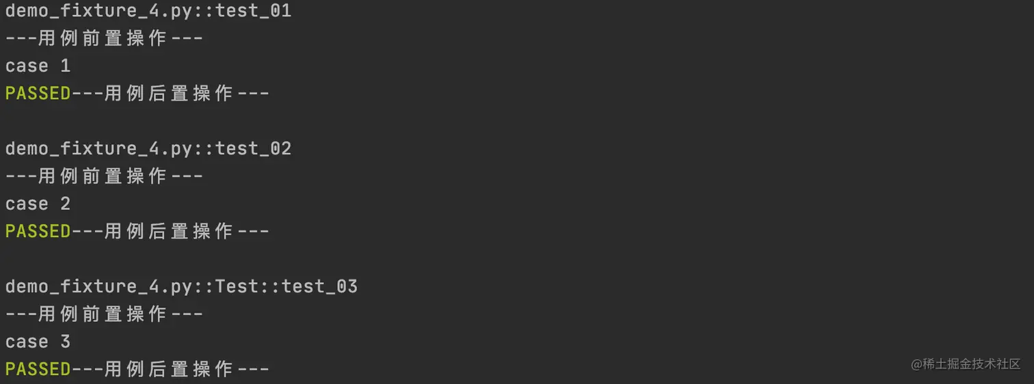This screenshot has width=1034, height=384.
Task: Click demo_fixture_4.py filename in the test_02 line
Action: point(99,149)
